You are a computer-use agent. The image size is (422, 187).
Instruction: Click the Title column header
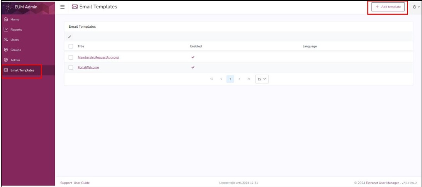click(81, 46)
